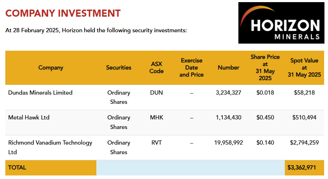Select the Metal Hawk Ltd row name
Viewport: 328px width, 179px height.
click(29, 117)
